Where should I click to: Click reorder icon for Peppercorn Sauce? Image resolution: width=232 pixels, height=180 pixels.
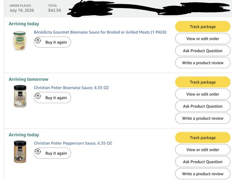pos(38,151)
